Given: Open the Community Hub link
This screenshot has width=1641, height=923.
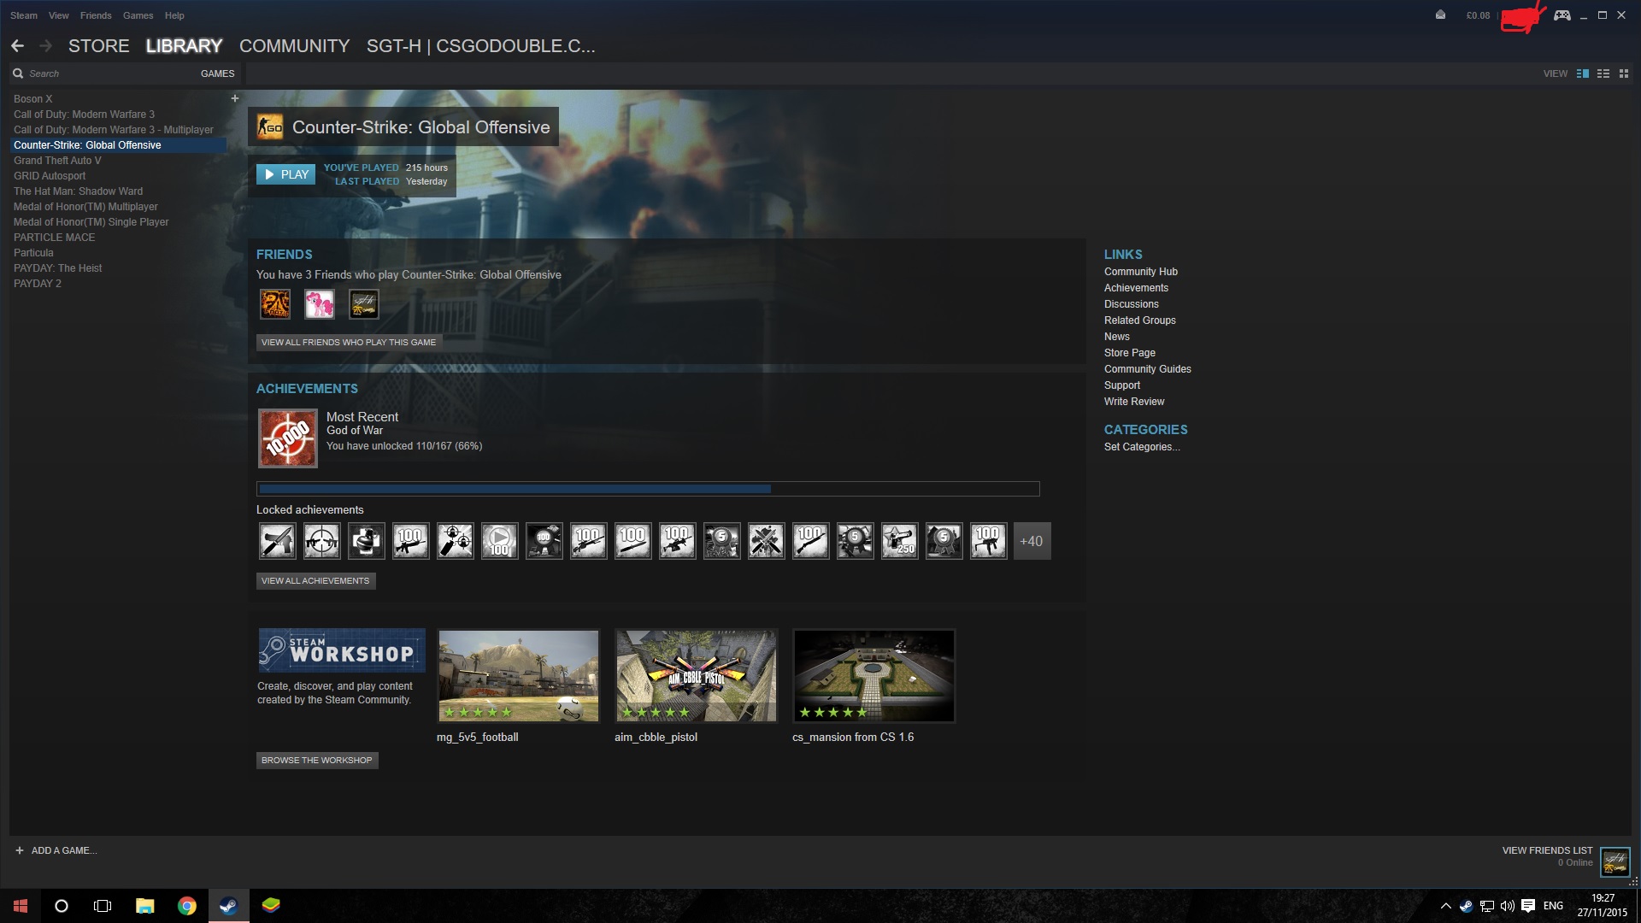Looking at the screenshot, I should tap(1141, 272).
